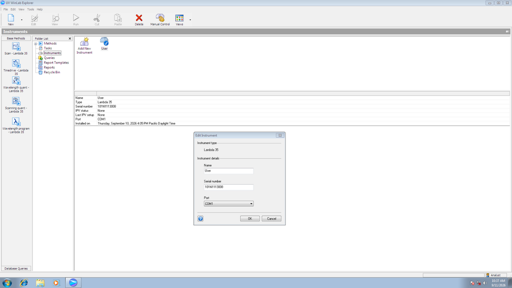Select Recycle Bin in the folder tree

pos(52,72)
